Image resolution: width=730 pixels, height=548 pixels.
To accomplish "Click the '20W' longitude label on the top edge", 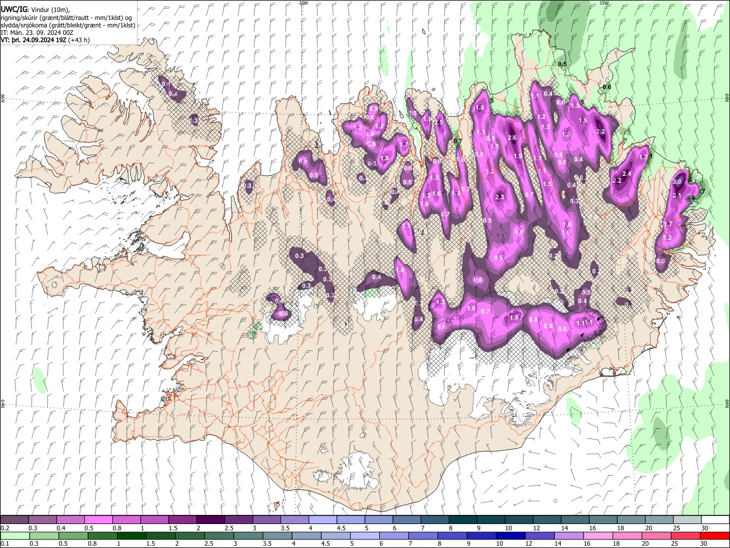I will tap(303, 3).
